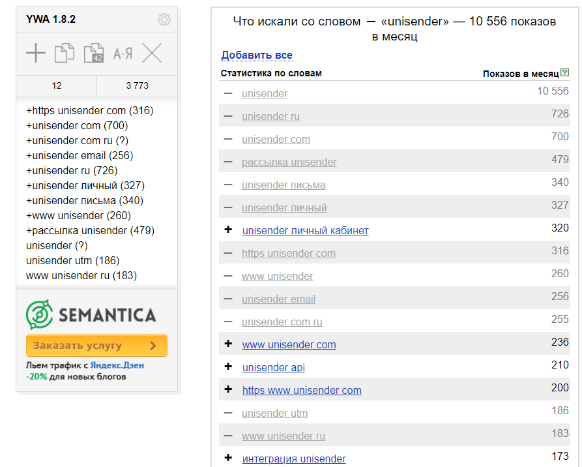Image resolution: width=582 pixels, height=467 pixels.
Task: Open 'https www unisender com' query link
Action: [x=302, y=390]
